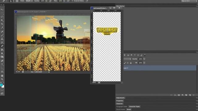Select the Eraser tool

point(2,46)
